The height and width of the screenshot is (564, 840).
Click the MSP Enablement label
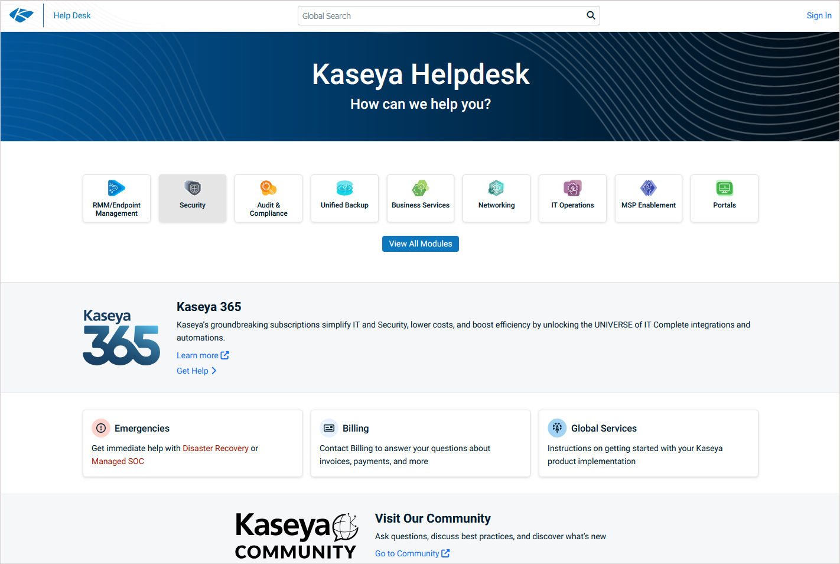pos(649,205)
